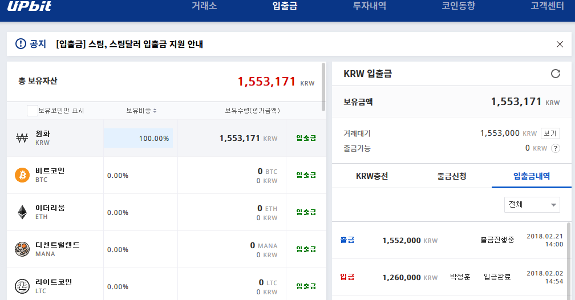Click the coin list vertical scrollbar

[324, 87]
